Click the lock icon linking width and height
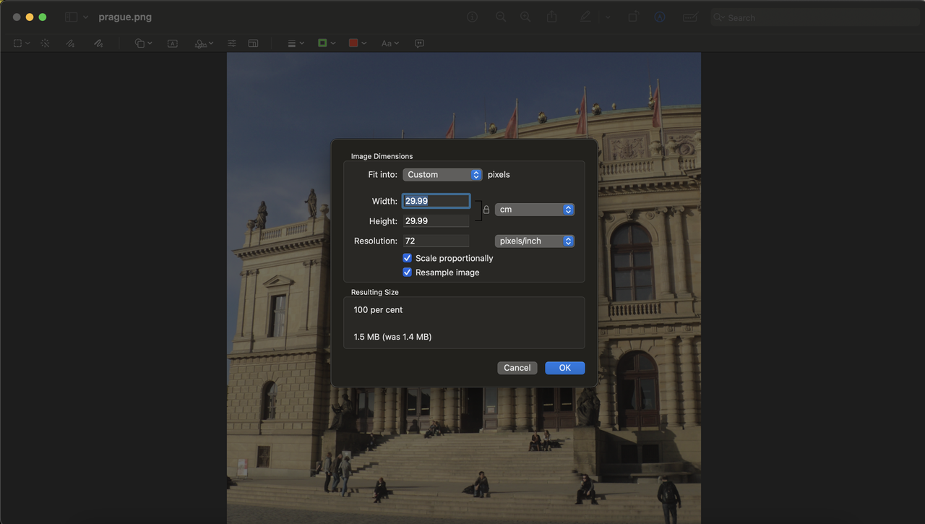925x524 pixels. pos(486,210)
